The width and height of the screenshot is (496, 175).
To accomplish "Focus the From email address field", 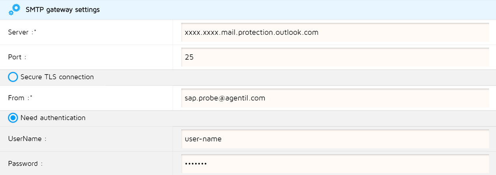I will click(335, 98).
